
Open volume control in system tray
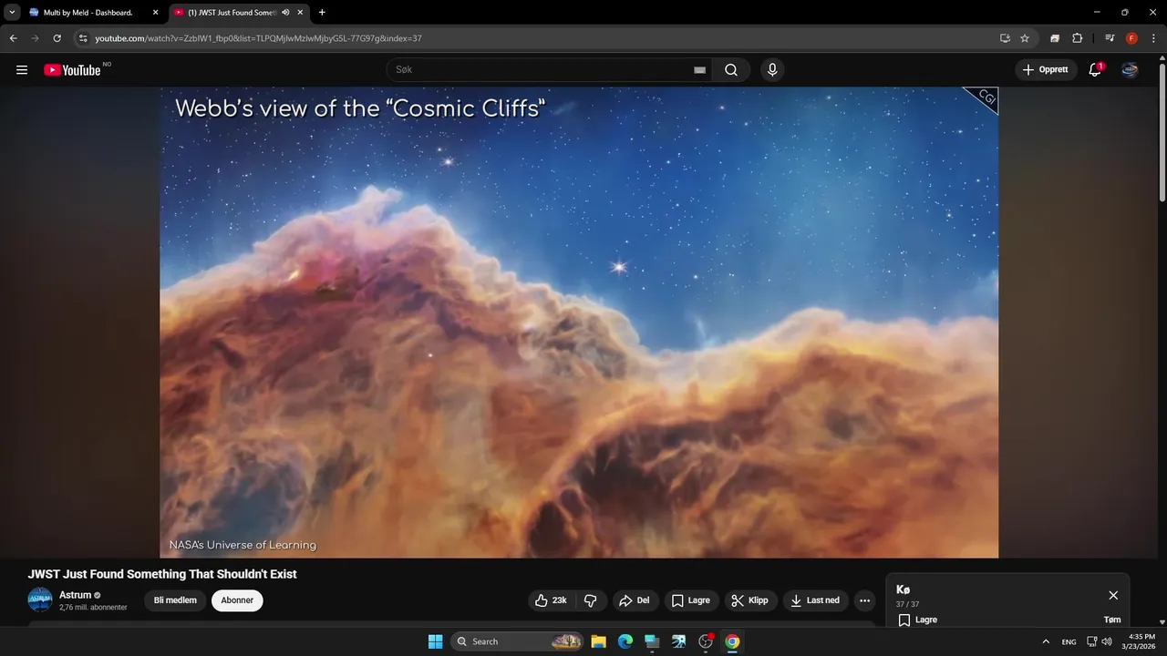coord(1107,641)
